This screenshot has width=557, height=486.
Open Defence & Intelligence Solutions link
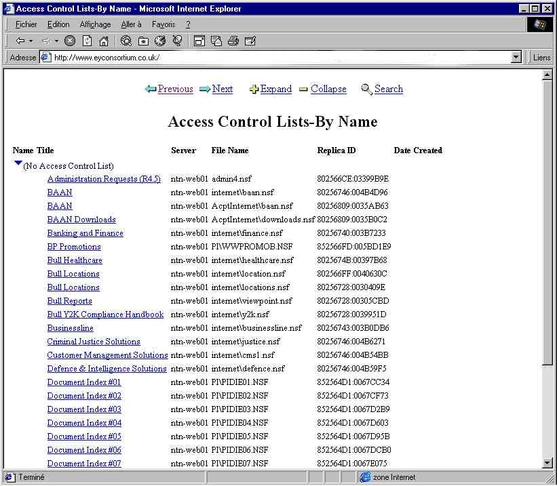[107, 369]
